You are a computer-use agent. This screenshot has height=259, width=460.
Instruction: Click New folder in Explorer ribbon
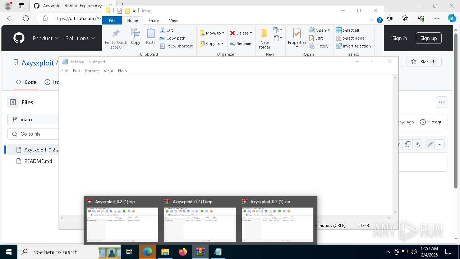[x=264, y=39]
